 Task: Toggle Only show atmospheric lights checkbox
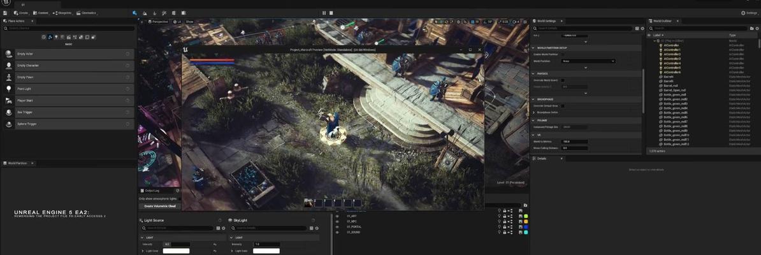(x=180, y=199)
